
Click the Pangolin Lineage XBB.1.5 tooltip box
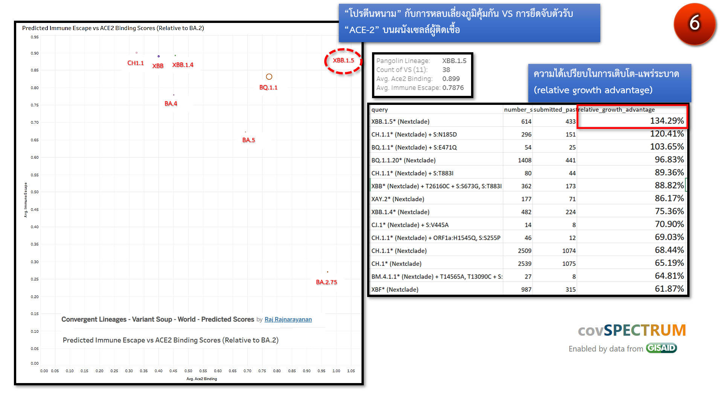click(422, 74)
